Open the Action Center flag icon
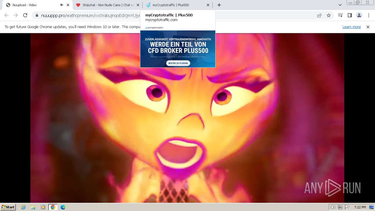This screenshot has width=375, height=211. (x=347, y=207)
